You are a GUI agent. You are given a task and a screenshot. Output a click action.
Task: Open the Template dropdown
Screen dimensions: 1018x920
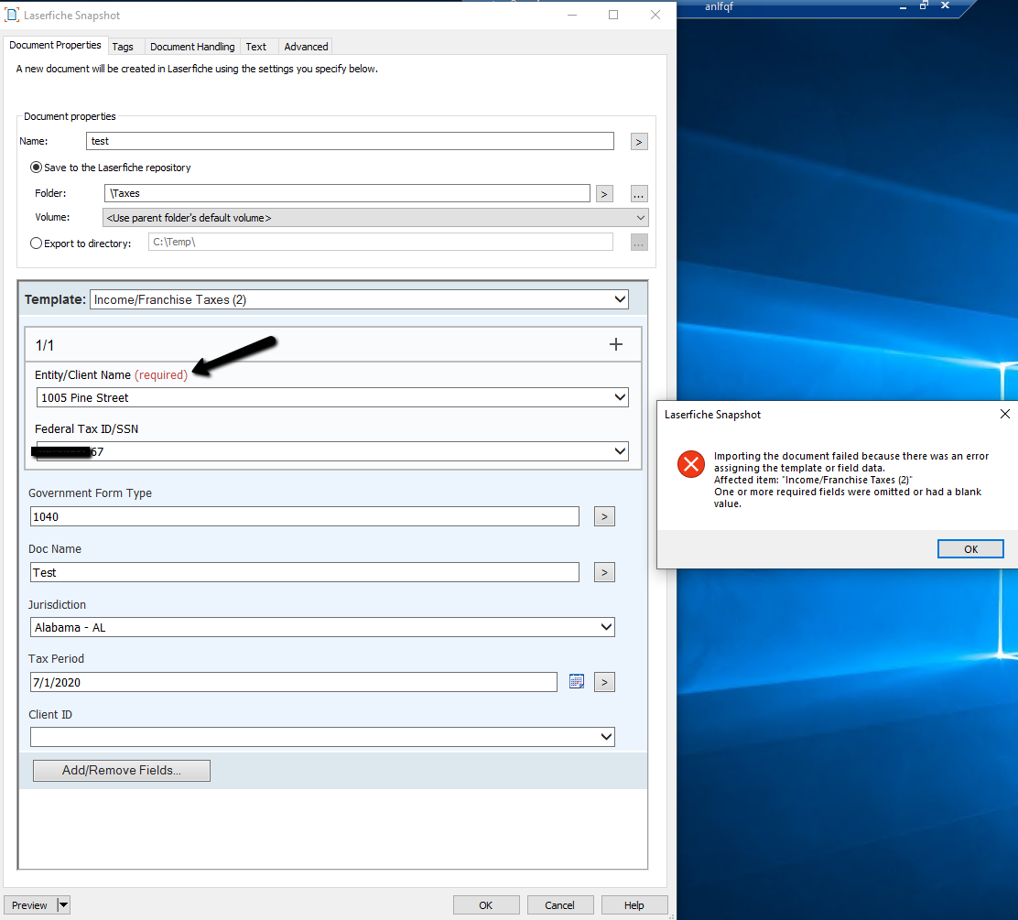coord(359,299)
